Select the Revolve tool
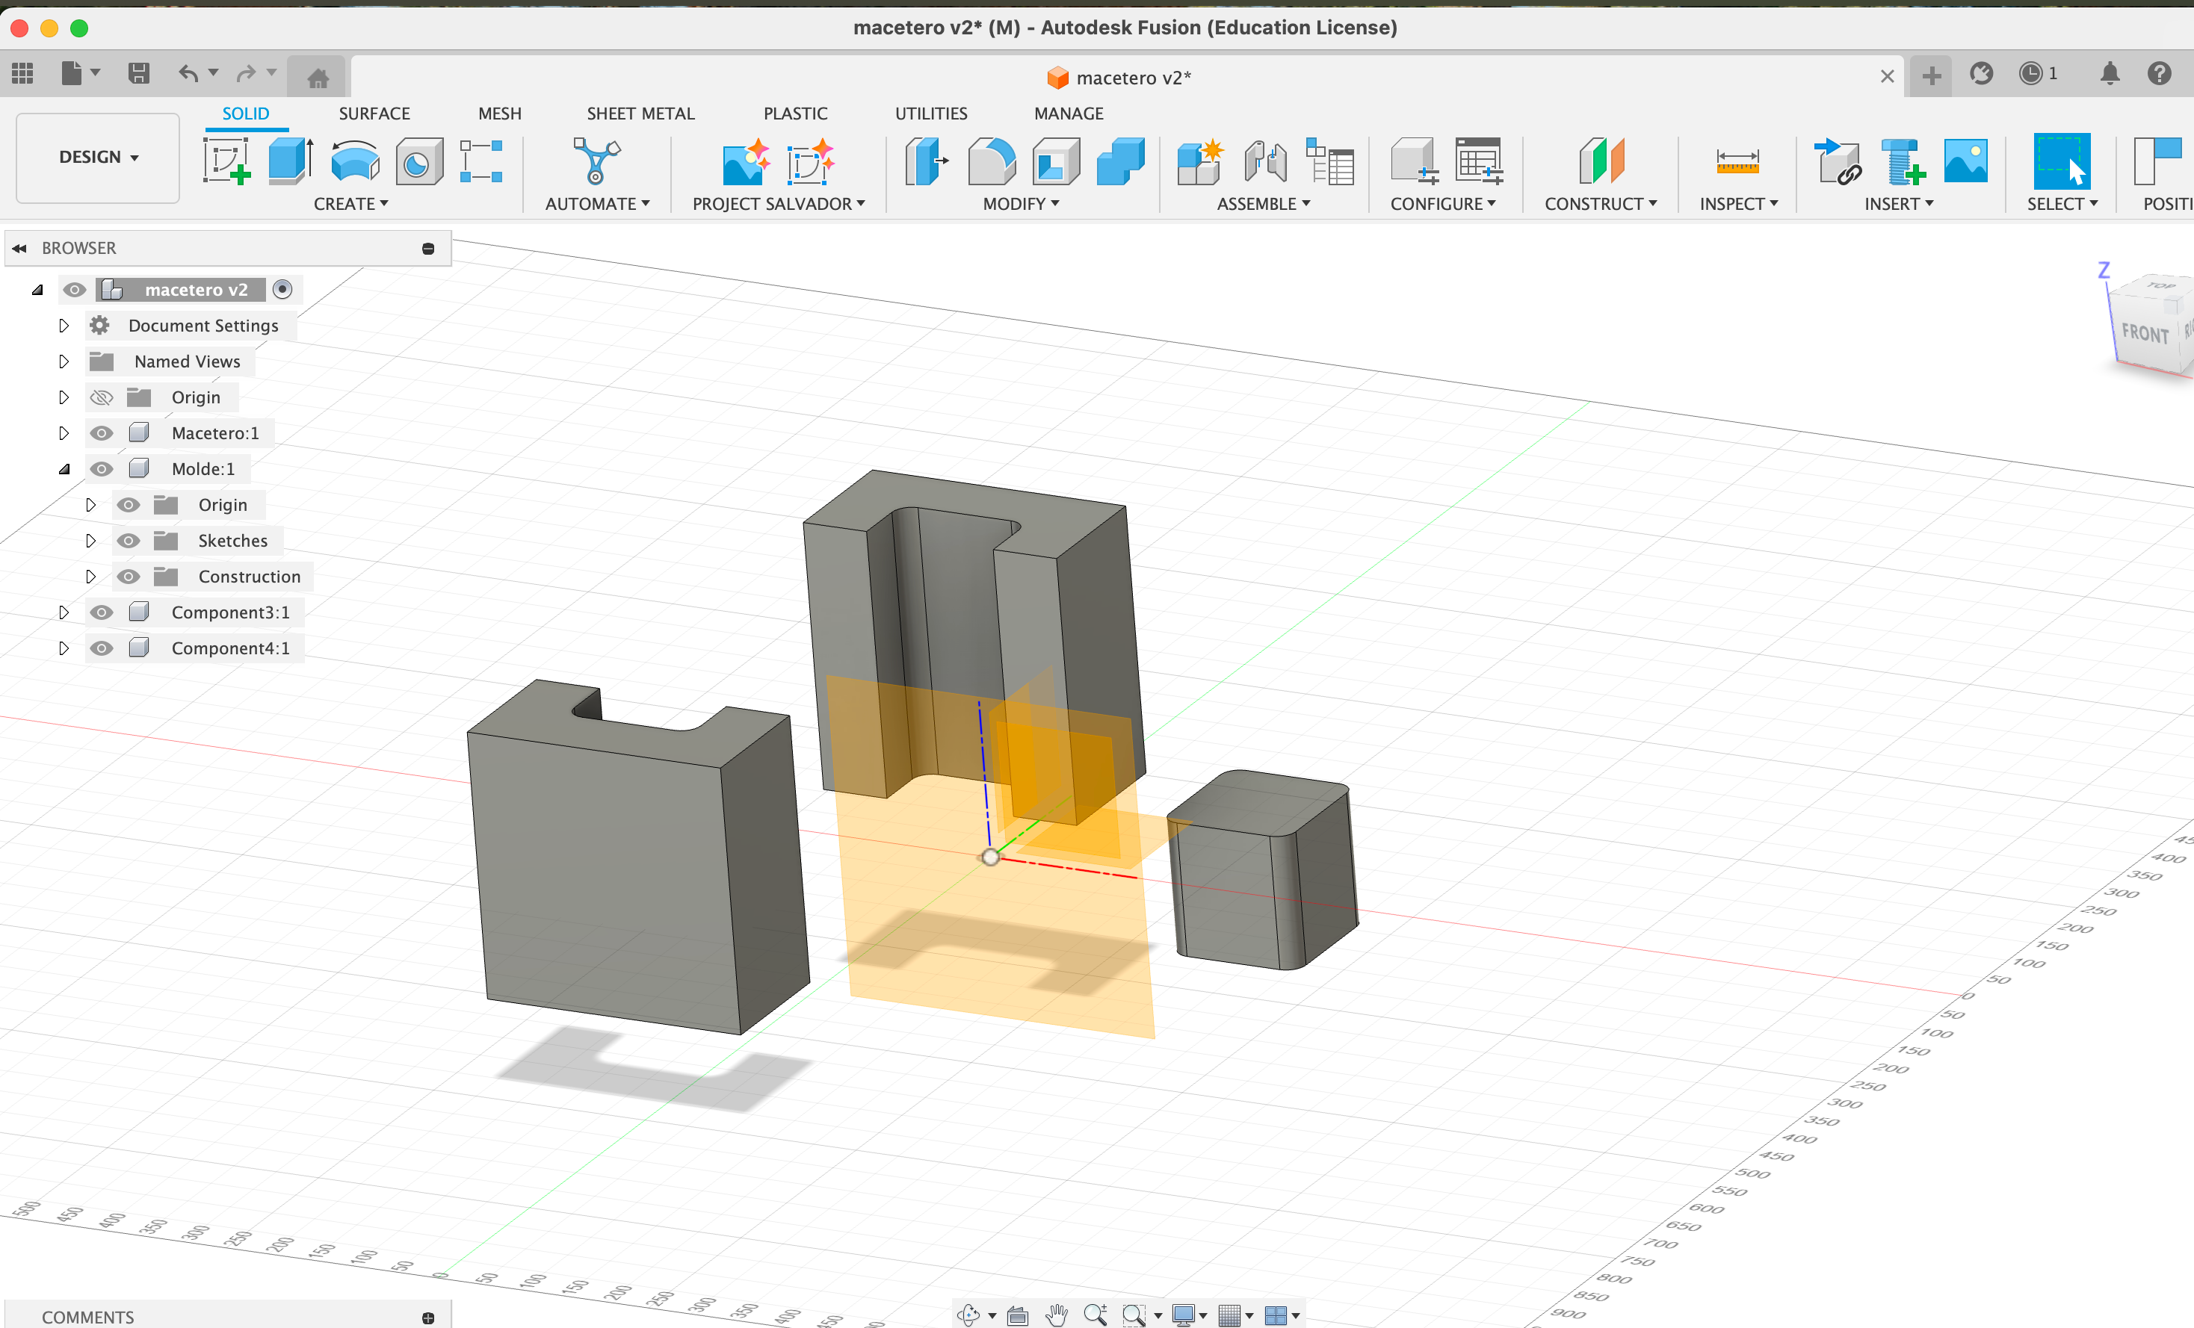Image resolution: width=2194 pixels, height=1328 pixels. coord(354,161)
